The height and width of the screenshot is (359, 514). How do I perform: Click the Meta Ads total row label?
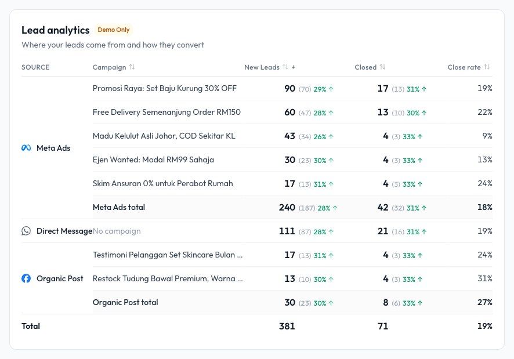tap(119, 207)
